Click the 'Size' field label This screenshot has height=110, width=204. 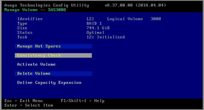22,28
